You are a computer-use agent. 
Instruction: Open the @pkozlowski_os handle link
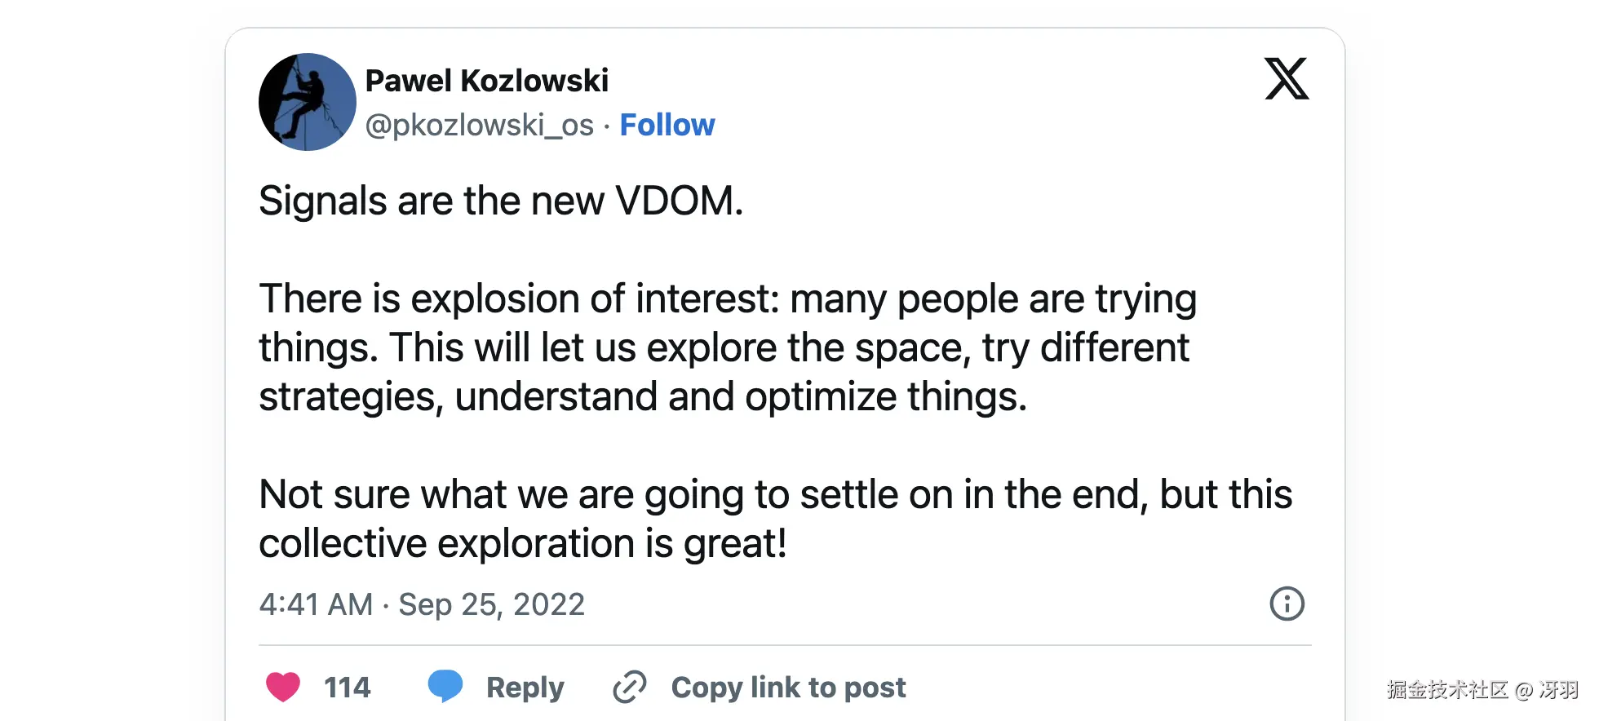click(x=479, y=125)
